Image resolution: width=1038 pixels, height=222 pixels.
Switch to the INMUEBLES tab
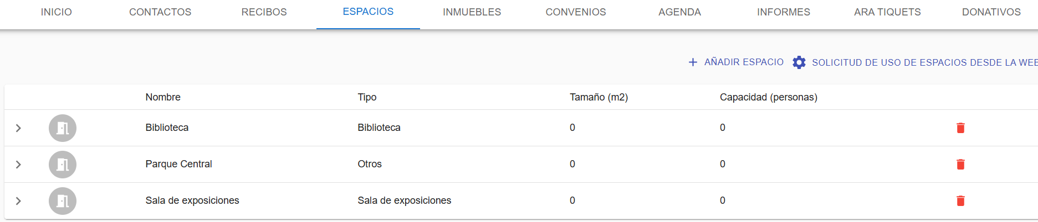click(x=472, y=12)
